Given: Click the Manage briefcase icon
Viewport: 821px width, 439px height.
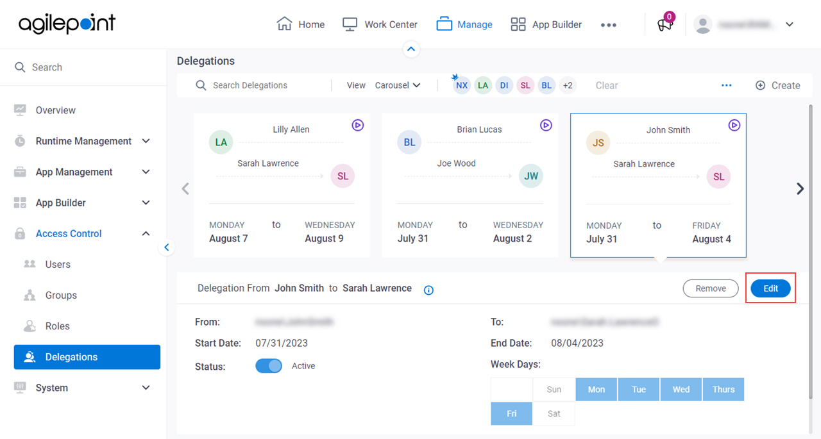Looking at the screenshot, I should (444, 24).
